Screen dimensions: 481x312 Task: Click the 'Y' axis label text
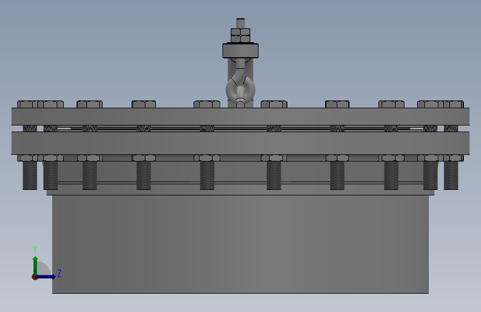35,250
